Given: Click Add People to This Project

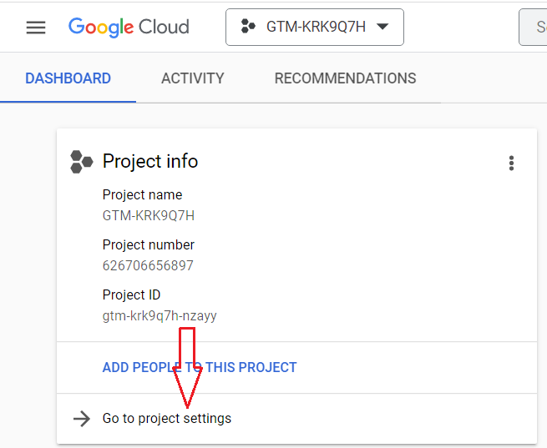Looking at the screenshot, I should [200, 367].
